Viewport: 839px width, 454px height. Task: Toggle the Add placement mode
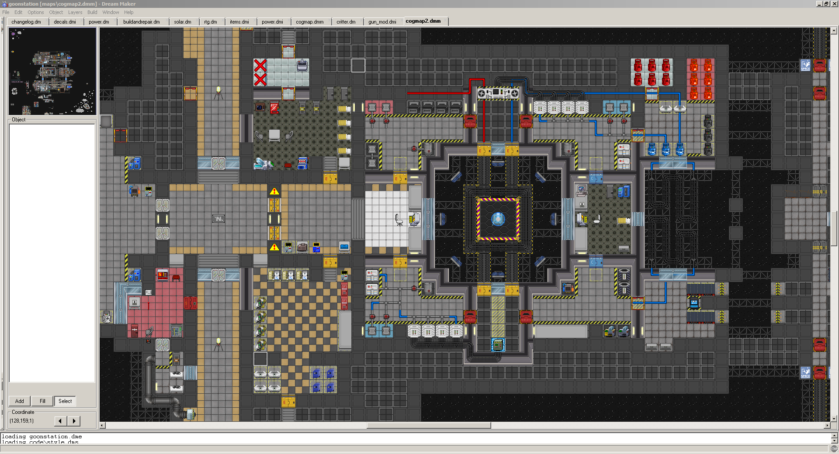[20, 401]
